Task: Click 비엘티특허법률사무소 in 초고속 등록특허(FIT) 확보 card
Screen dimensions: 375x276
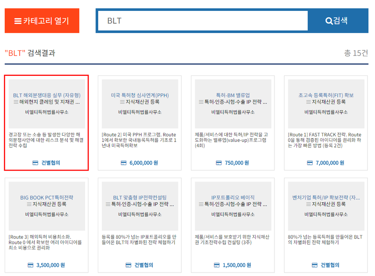Action: [x=326, y=112]
